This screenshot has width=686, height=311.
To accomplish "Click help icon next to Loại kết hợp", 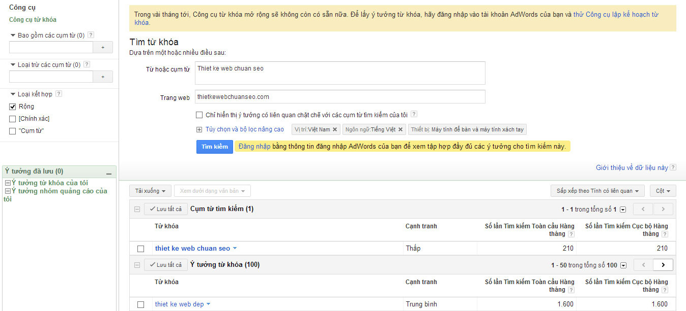I will click(59, 94).
